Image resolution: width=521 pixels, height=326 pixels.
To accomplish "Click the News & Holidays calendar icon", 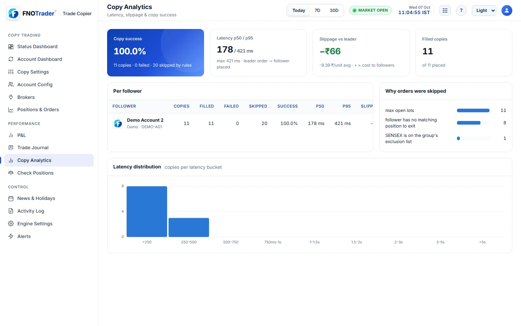I will click(x=11, y=198).
